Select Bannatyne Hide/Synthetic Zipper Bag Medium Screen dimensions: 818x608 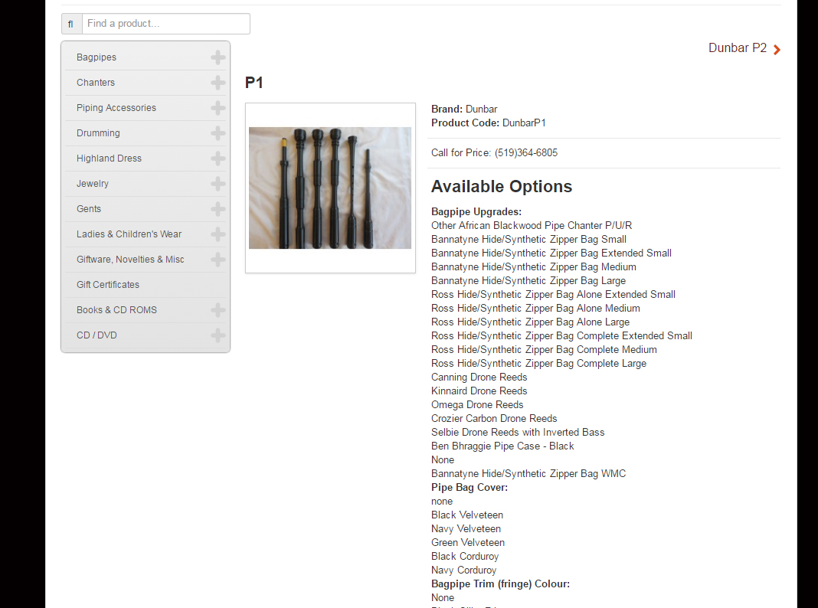(x=534, y=267)
